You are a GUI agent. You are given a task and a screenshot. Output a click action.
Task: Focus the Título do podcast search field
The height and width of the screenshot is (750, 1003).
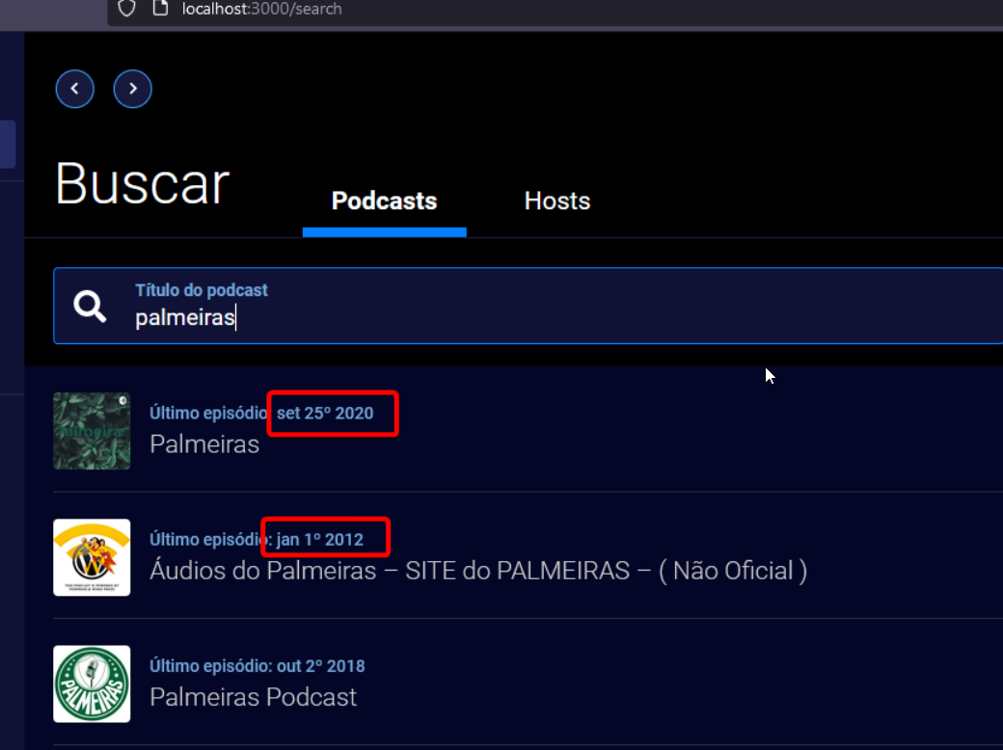529,306
